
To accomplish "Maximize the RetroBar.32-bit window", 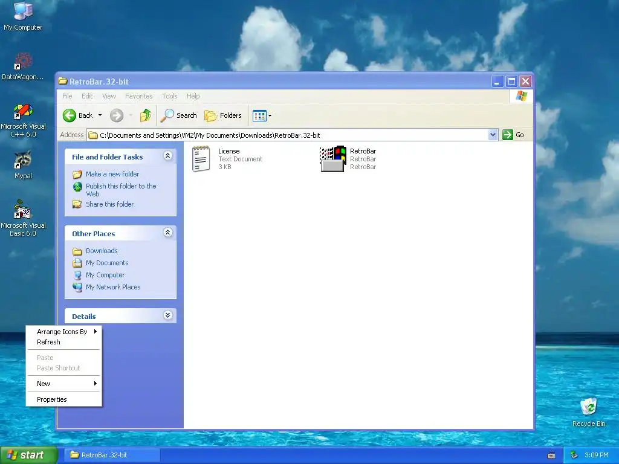I will (511, 82).
